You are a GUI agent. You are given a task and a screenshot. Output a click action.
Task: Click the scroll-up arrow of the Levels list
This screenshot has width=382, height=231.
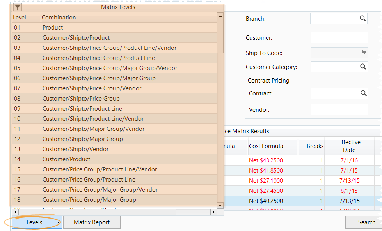(220, 16)
